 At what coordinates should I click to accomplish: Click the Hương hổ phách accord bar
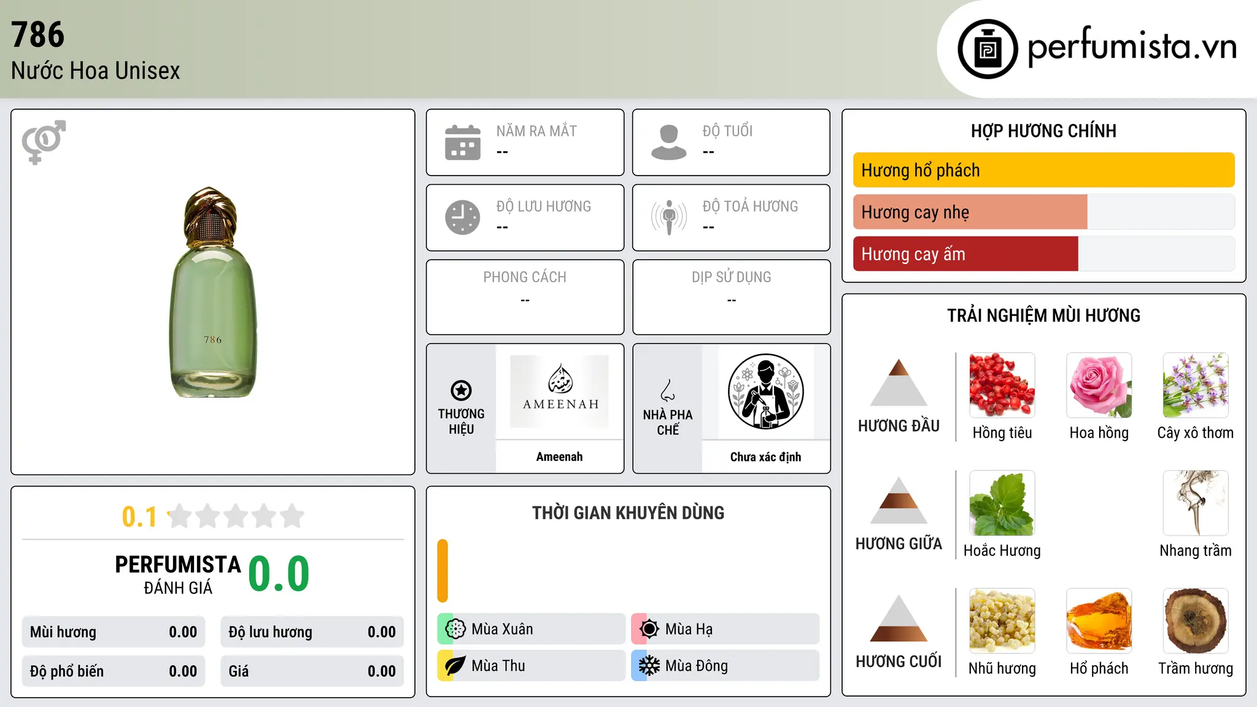(1044, 170)
